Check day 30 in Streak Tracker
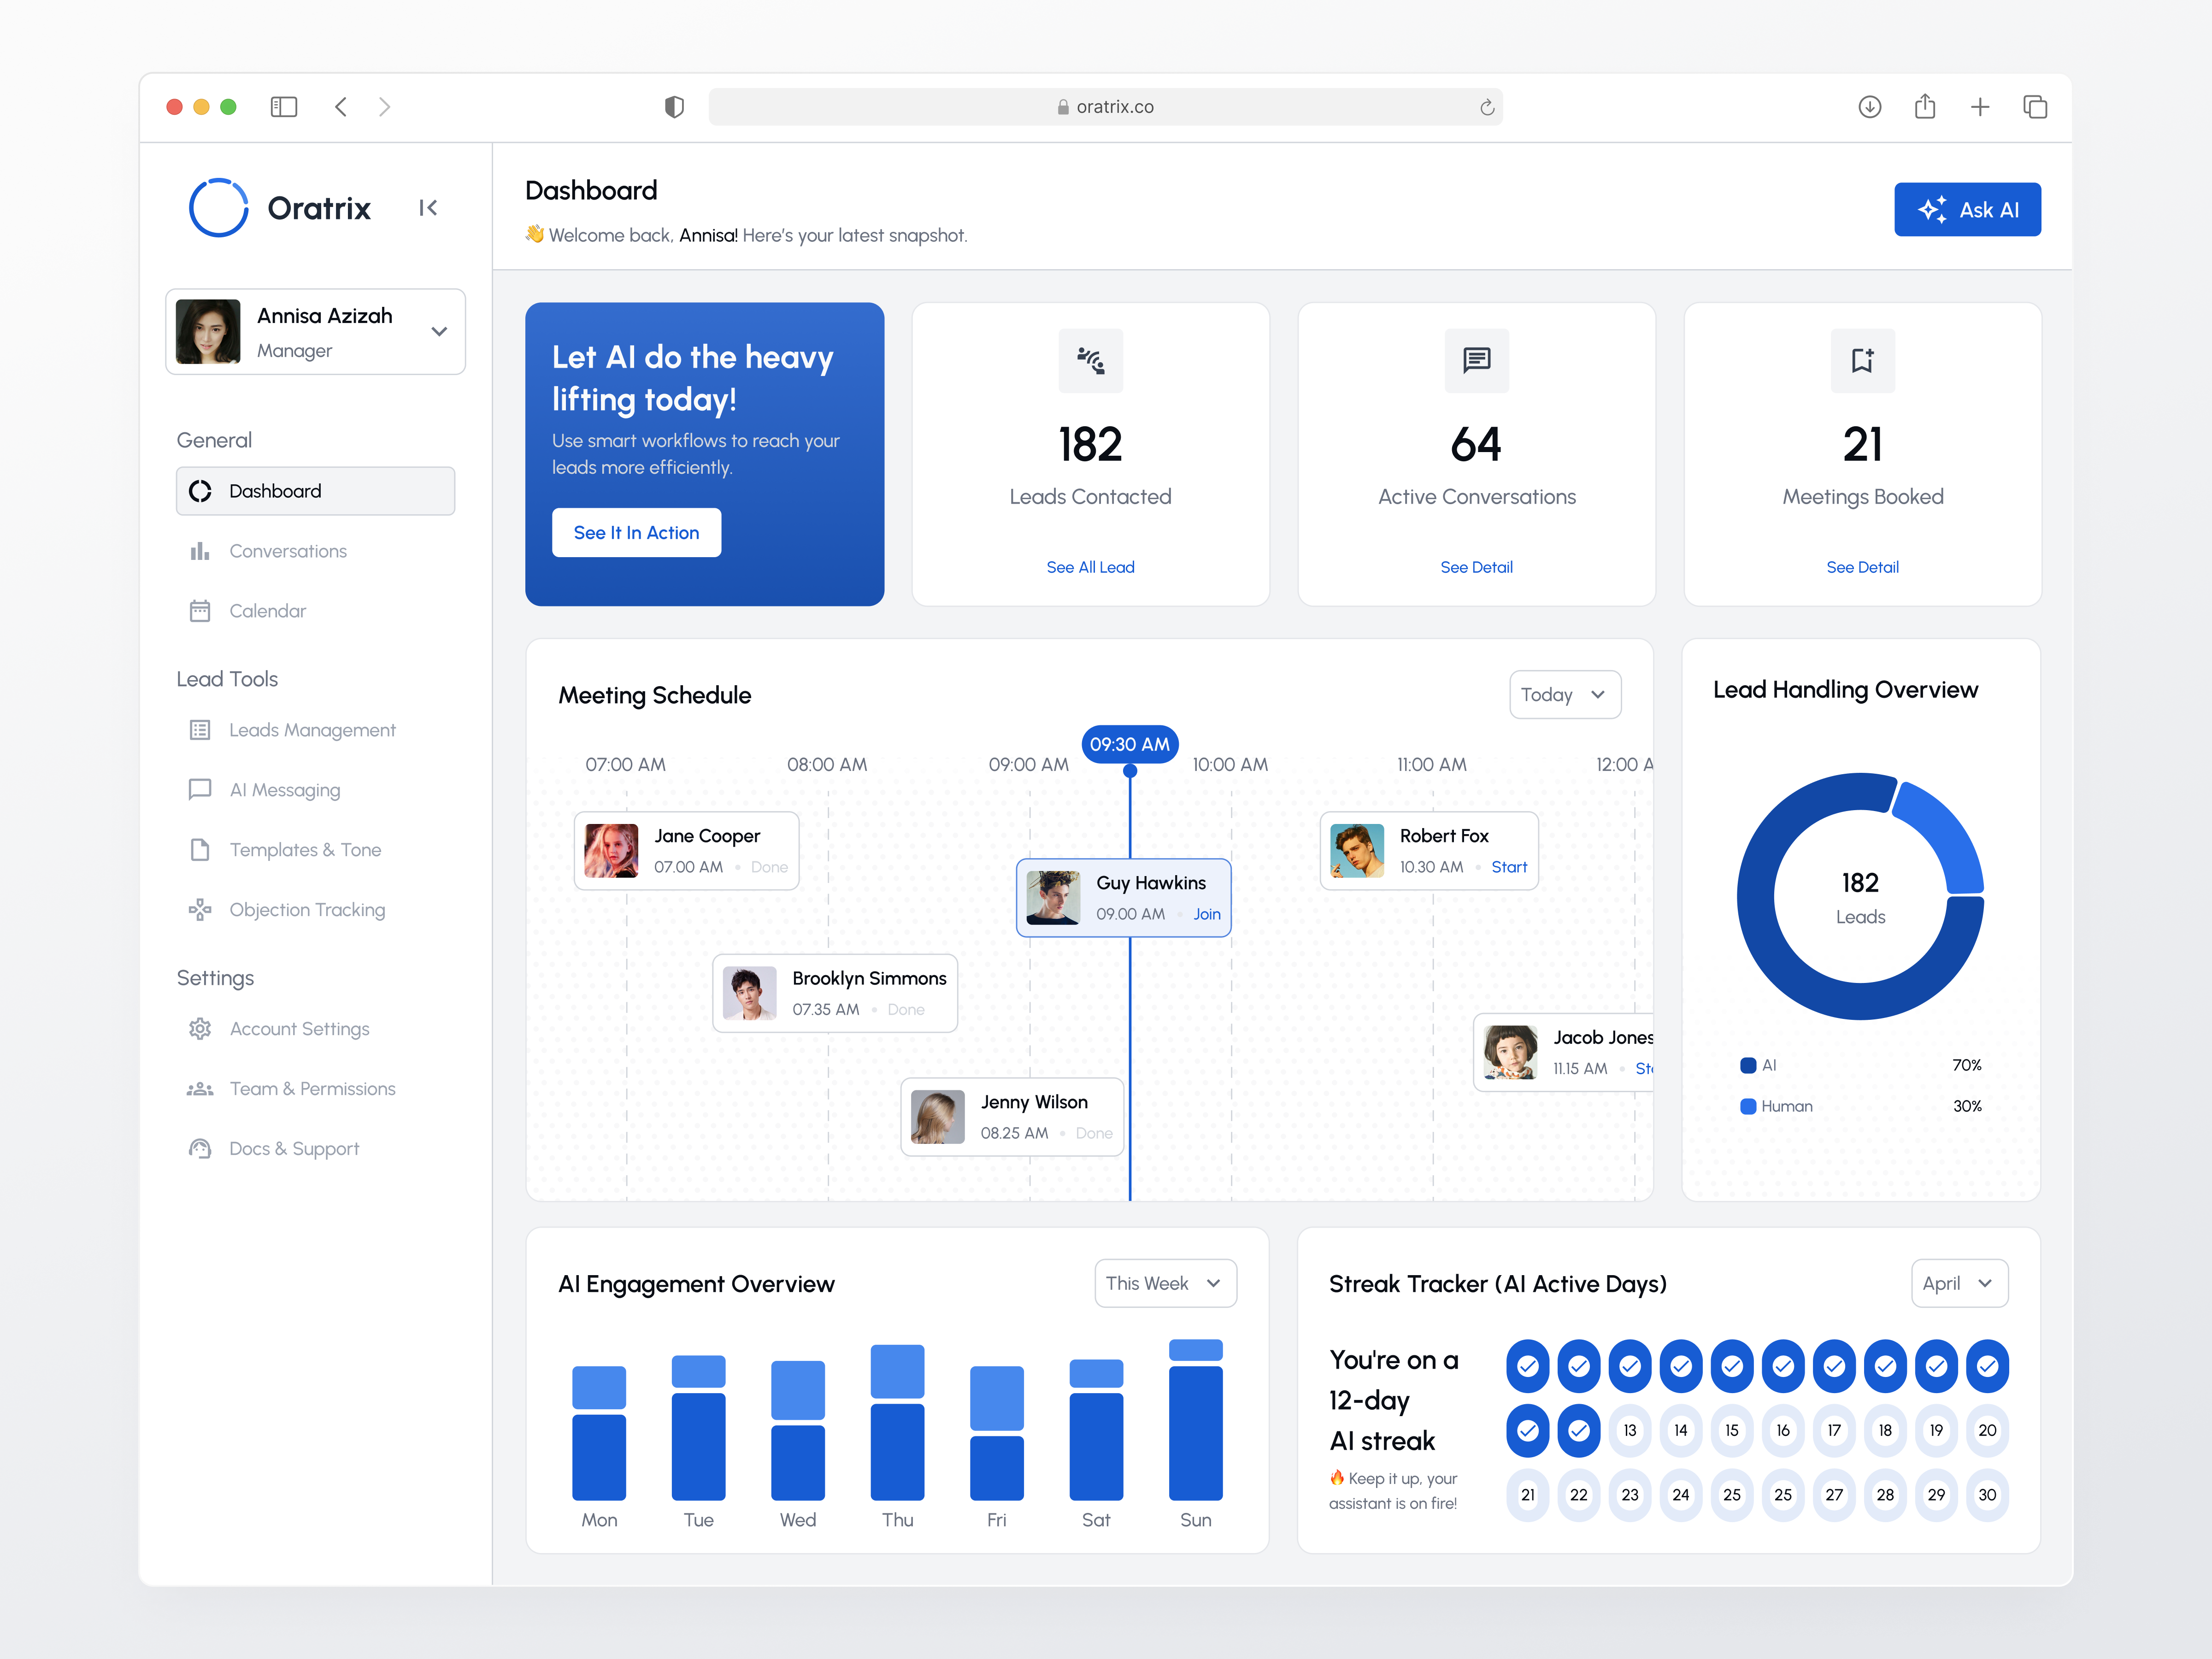Image resolution: width=2212 pixels, height=1659 pixels. 1986,1495
